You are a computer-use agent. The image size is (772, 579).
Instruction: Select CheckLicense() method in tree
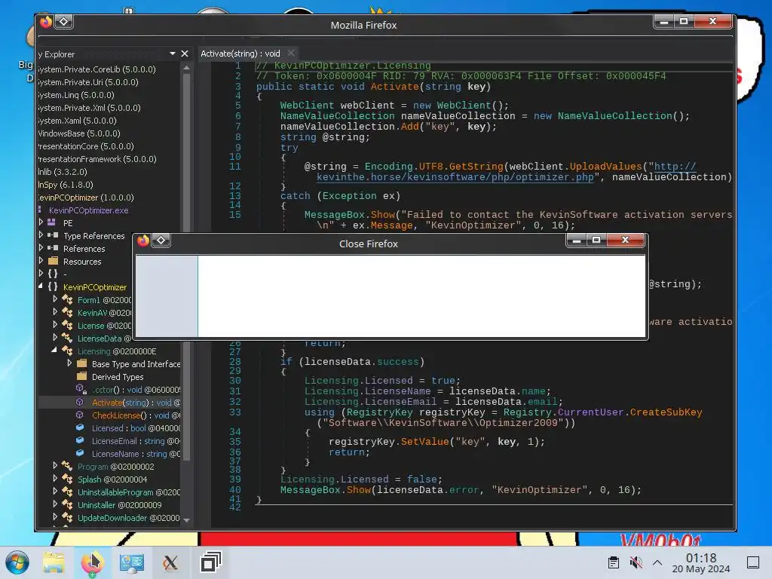(x=136, y=415)
